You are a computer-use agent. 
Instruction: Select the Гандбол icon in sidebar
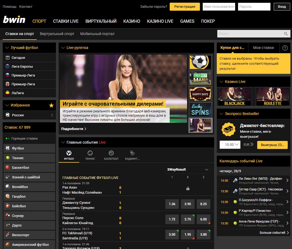click(x=8, y=196)
